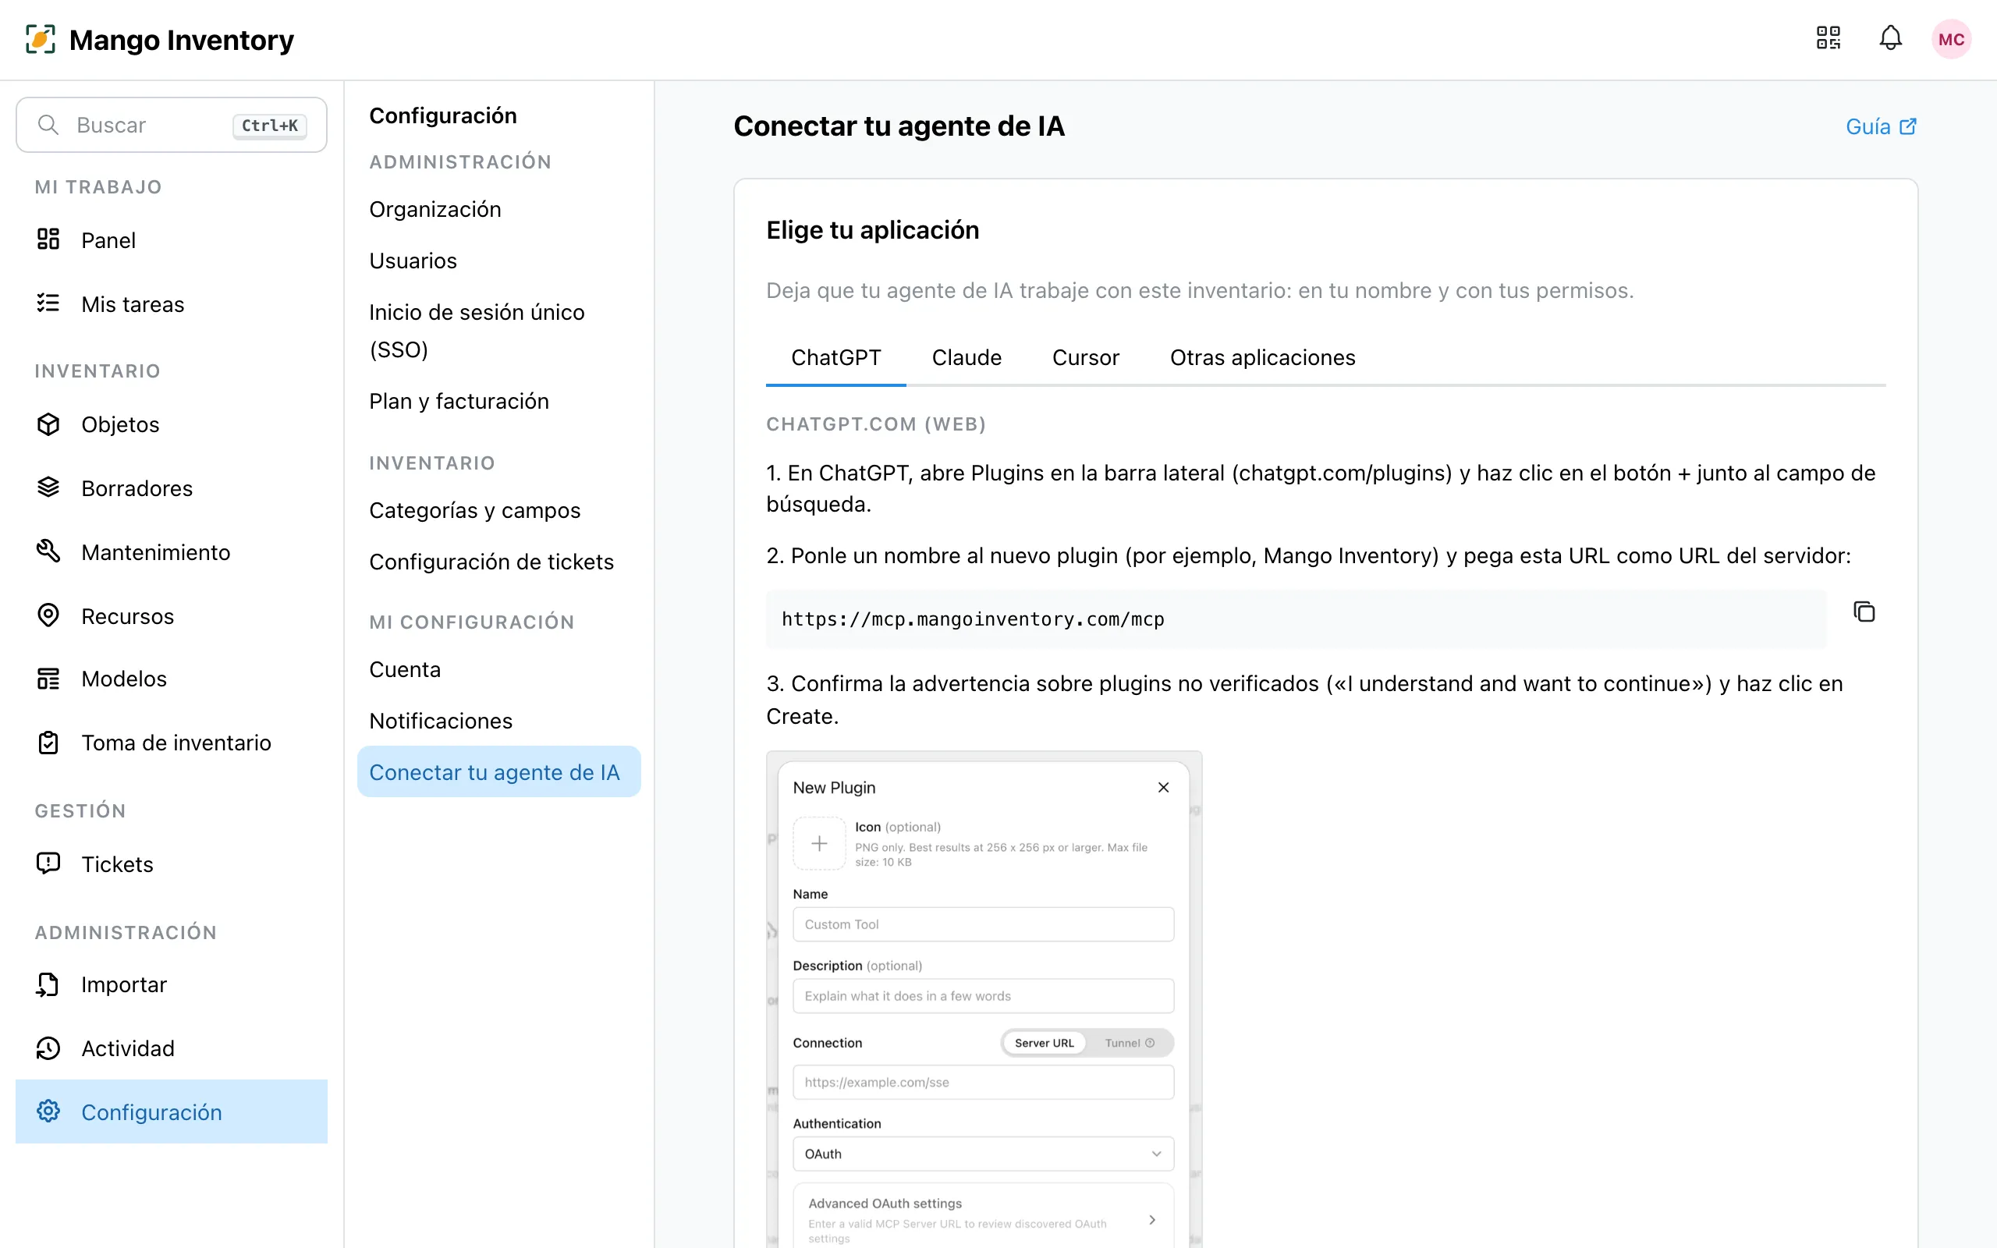This screenshot has height=1248, width=1997.
Task: Open Categorías y campos settings
Action: click(x=499, y=510)
